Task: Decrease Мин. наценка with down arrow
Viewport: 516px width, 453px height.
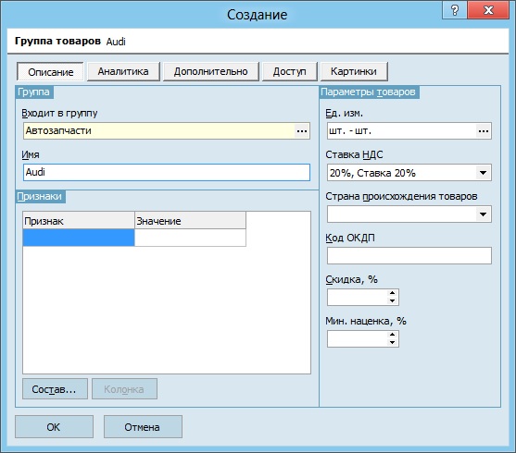Action: tap(392, 342)
